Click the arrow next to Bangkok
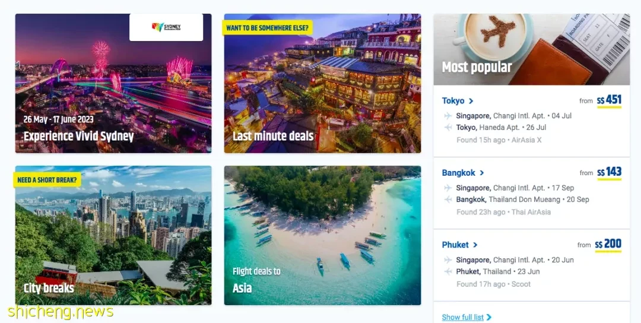 coord(481,173)
